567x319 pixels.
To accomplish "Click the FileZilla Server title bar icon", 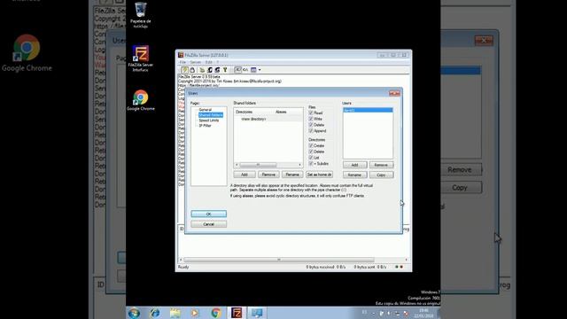I will [x=181, y=55].
